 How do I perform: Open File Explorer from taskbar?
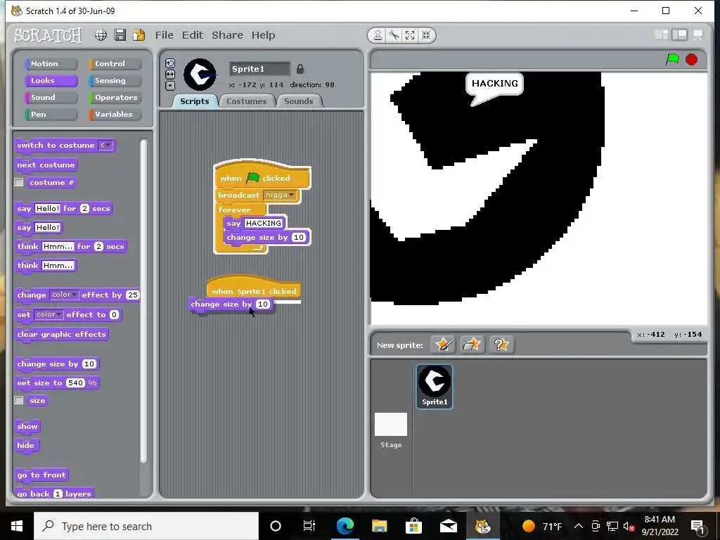click(x=379, y=526)
